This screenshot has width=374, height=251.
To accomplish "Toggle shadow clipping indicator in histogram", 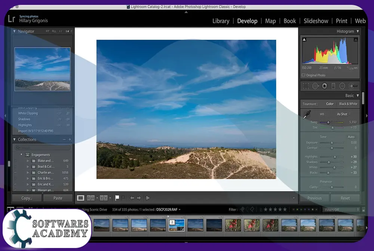I will (304, 40).
